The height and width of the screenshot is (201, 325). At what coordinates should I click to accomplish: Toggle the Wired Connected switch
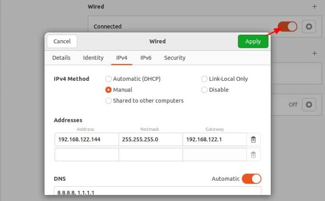(288, 27)
